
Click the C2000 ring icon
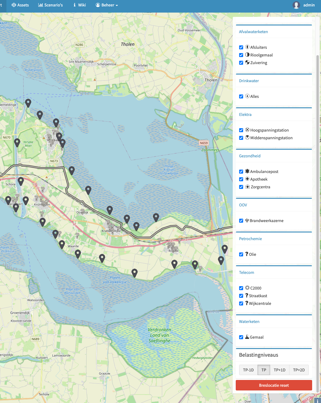[x=247, y=288]
